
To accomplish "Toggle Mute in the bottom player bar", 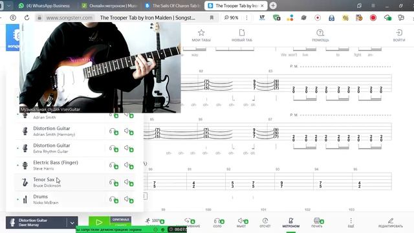I will tap(243, 223).
